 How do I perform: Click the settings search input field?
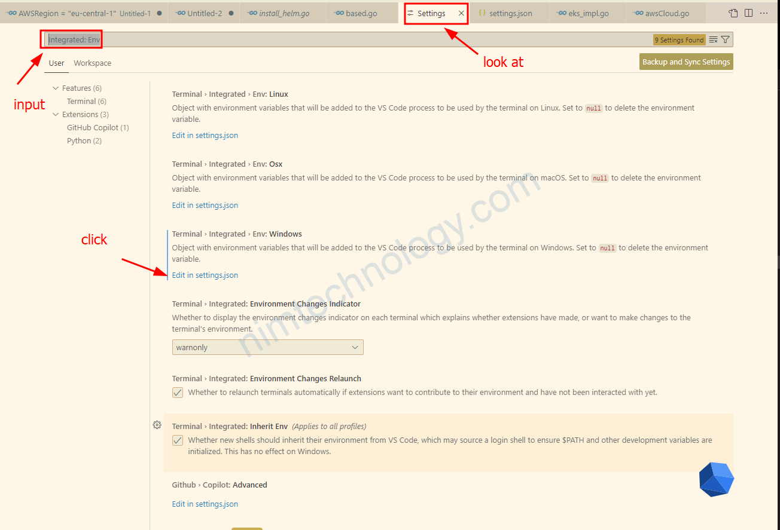(x=359, y=40)
